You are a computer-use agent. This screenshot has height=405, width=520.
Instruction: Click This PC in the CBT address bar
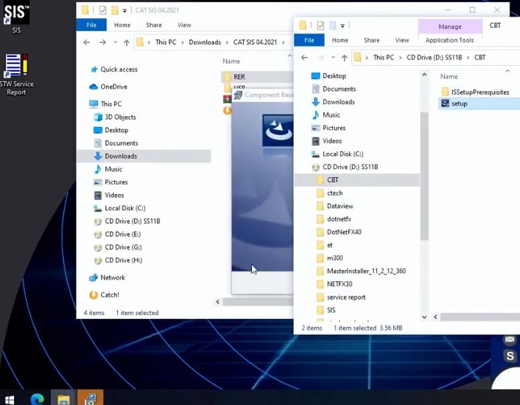[x=383, y=58]
